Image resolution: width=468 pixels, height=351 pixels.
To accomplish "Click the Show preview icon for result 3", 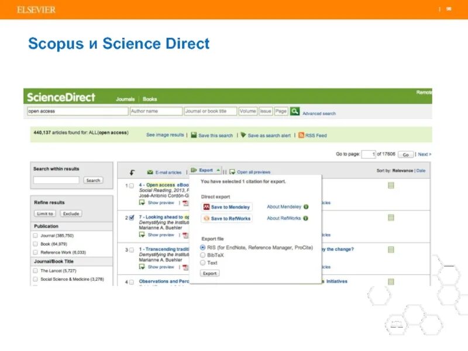I will (142, 267).
